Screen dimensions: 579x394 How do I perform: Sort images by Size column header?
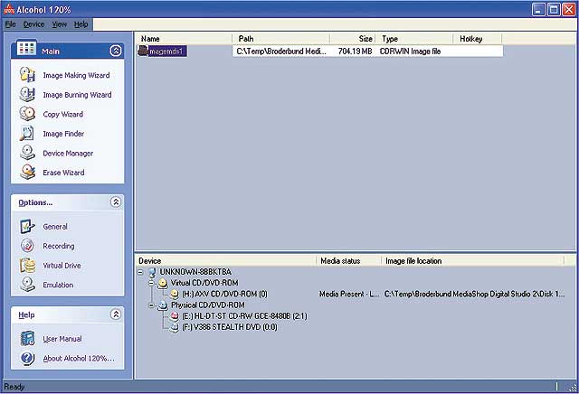353,39
